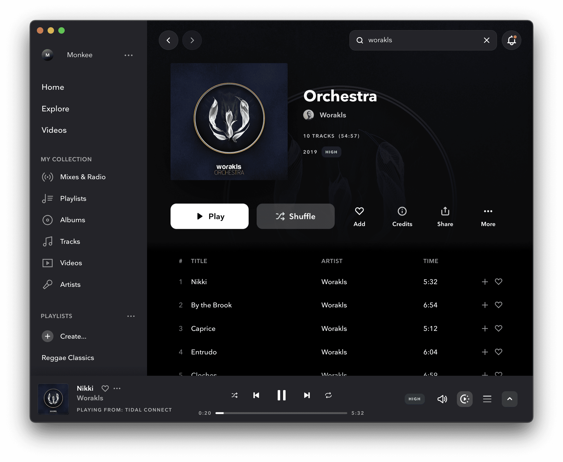Click the skip to previous track icon

[256, 395]
